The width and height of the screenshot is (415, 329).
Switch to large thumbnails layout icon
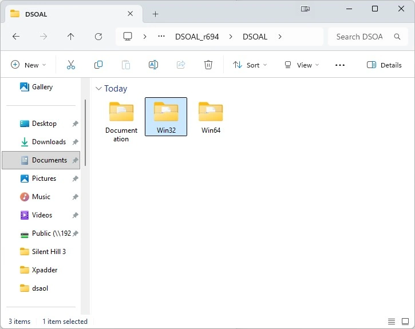tap(405, 322)
